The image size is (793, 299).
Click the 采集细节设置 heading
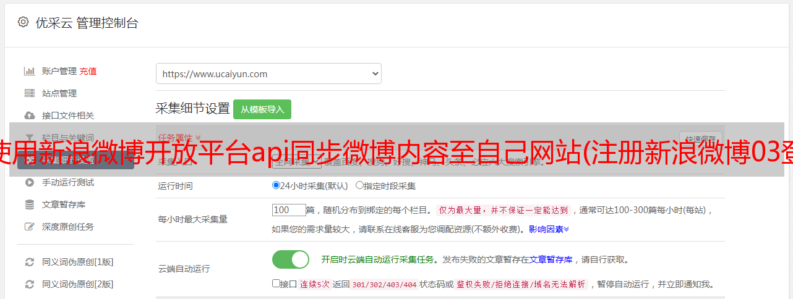coord(193,109)
